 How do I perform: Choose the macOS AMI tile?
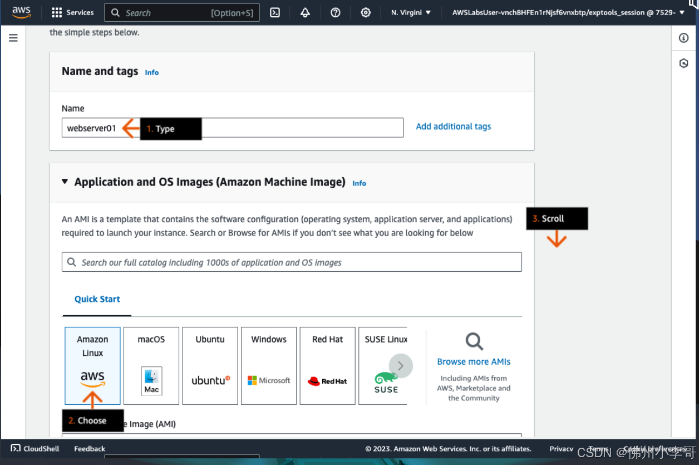click(151, 365)
